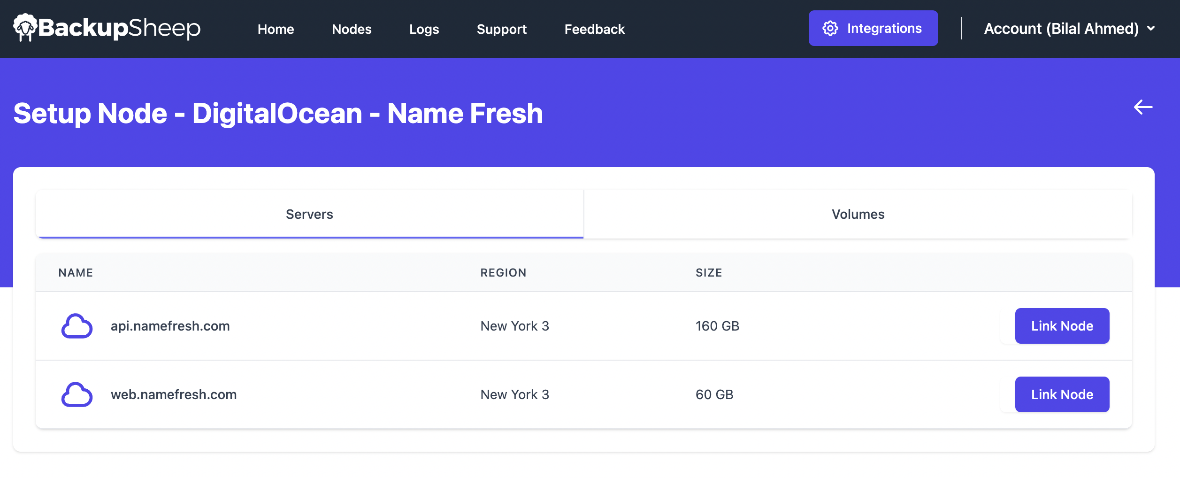
Task: Click the 160 GB size value
Action: pyautogui.click(x=717, y=326)
